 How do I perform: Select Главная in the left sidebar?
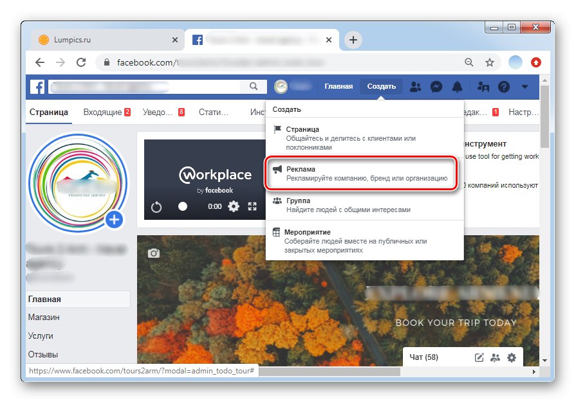tap(79, 299)
